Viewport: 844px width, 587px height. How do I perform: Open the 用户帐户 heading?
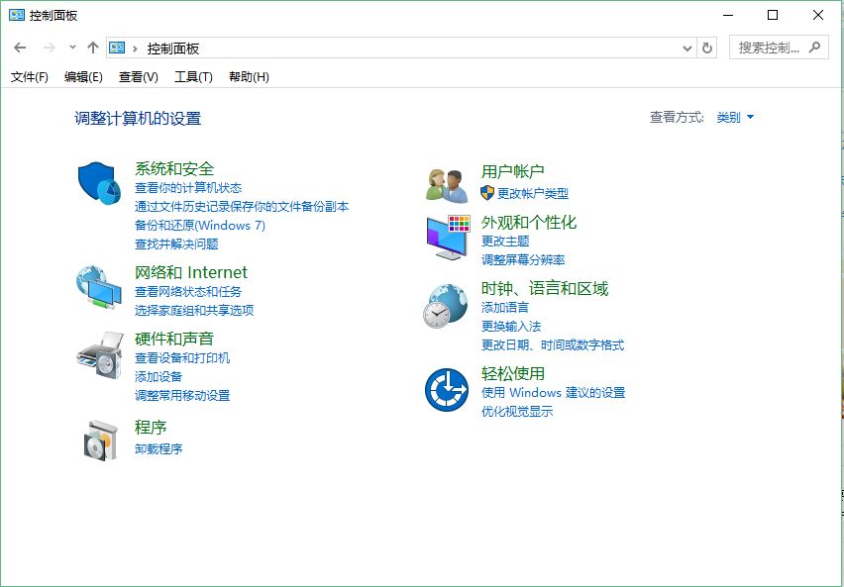click(513, 171)
